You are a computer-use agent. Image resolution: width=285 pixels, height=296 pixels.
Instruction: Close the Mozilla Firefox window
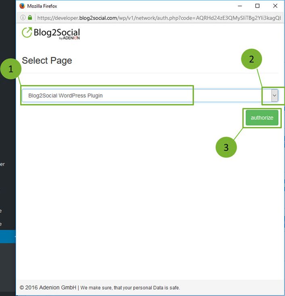275,6
